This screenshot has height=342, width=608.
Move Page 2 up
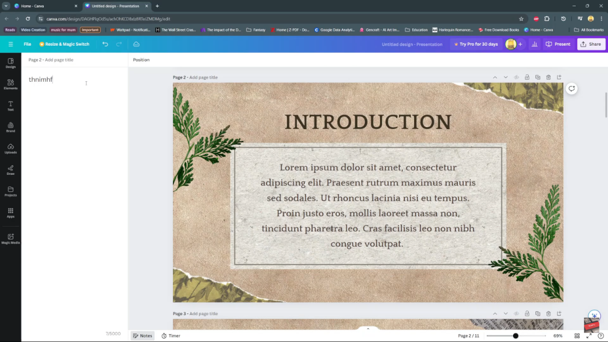click(495, 77)
